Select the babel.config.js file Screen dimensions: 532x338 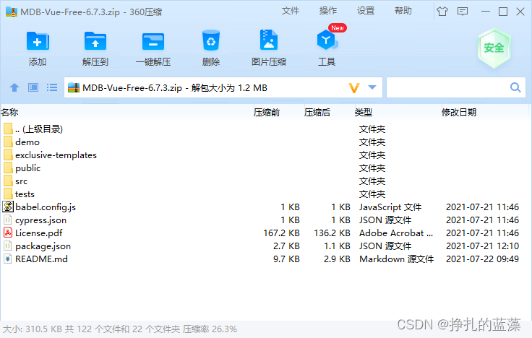265,207
